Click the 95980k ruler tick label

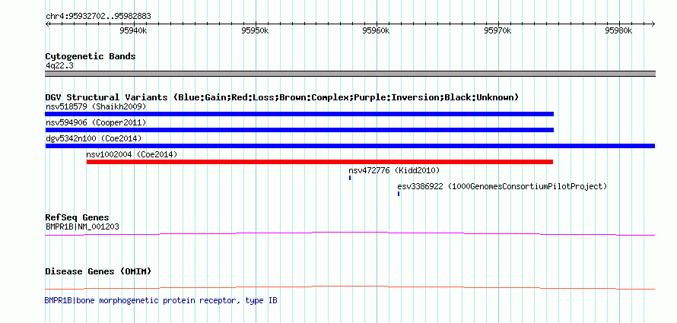(x=619, y=30)
